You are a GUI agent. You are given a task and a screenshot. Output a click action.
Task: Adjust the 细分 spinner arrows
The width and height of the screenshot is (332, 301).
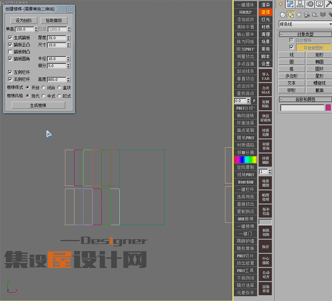pos(68,66)
